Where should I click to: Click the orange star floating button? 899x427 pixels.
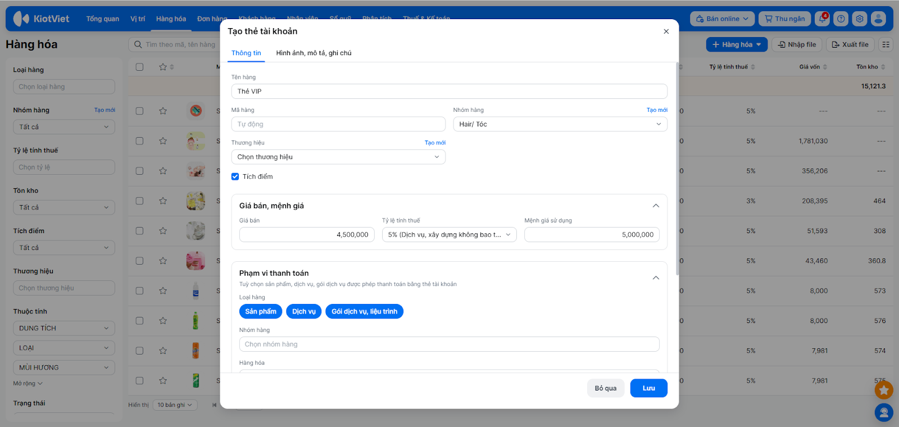[x=884, y=390]
